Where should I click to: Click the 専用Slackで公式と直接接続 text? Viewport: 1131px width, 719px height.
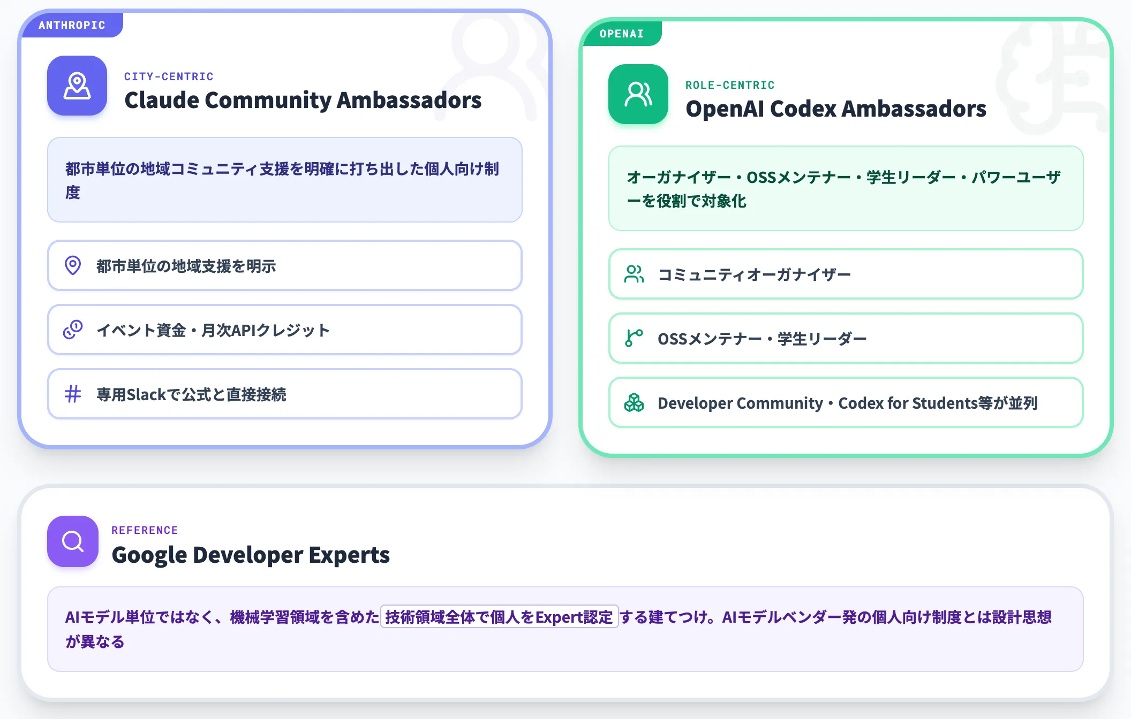click(x=191, y=394)
